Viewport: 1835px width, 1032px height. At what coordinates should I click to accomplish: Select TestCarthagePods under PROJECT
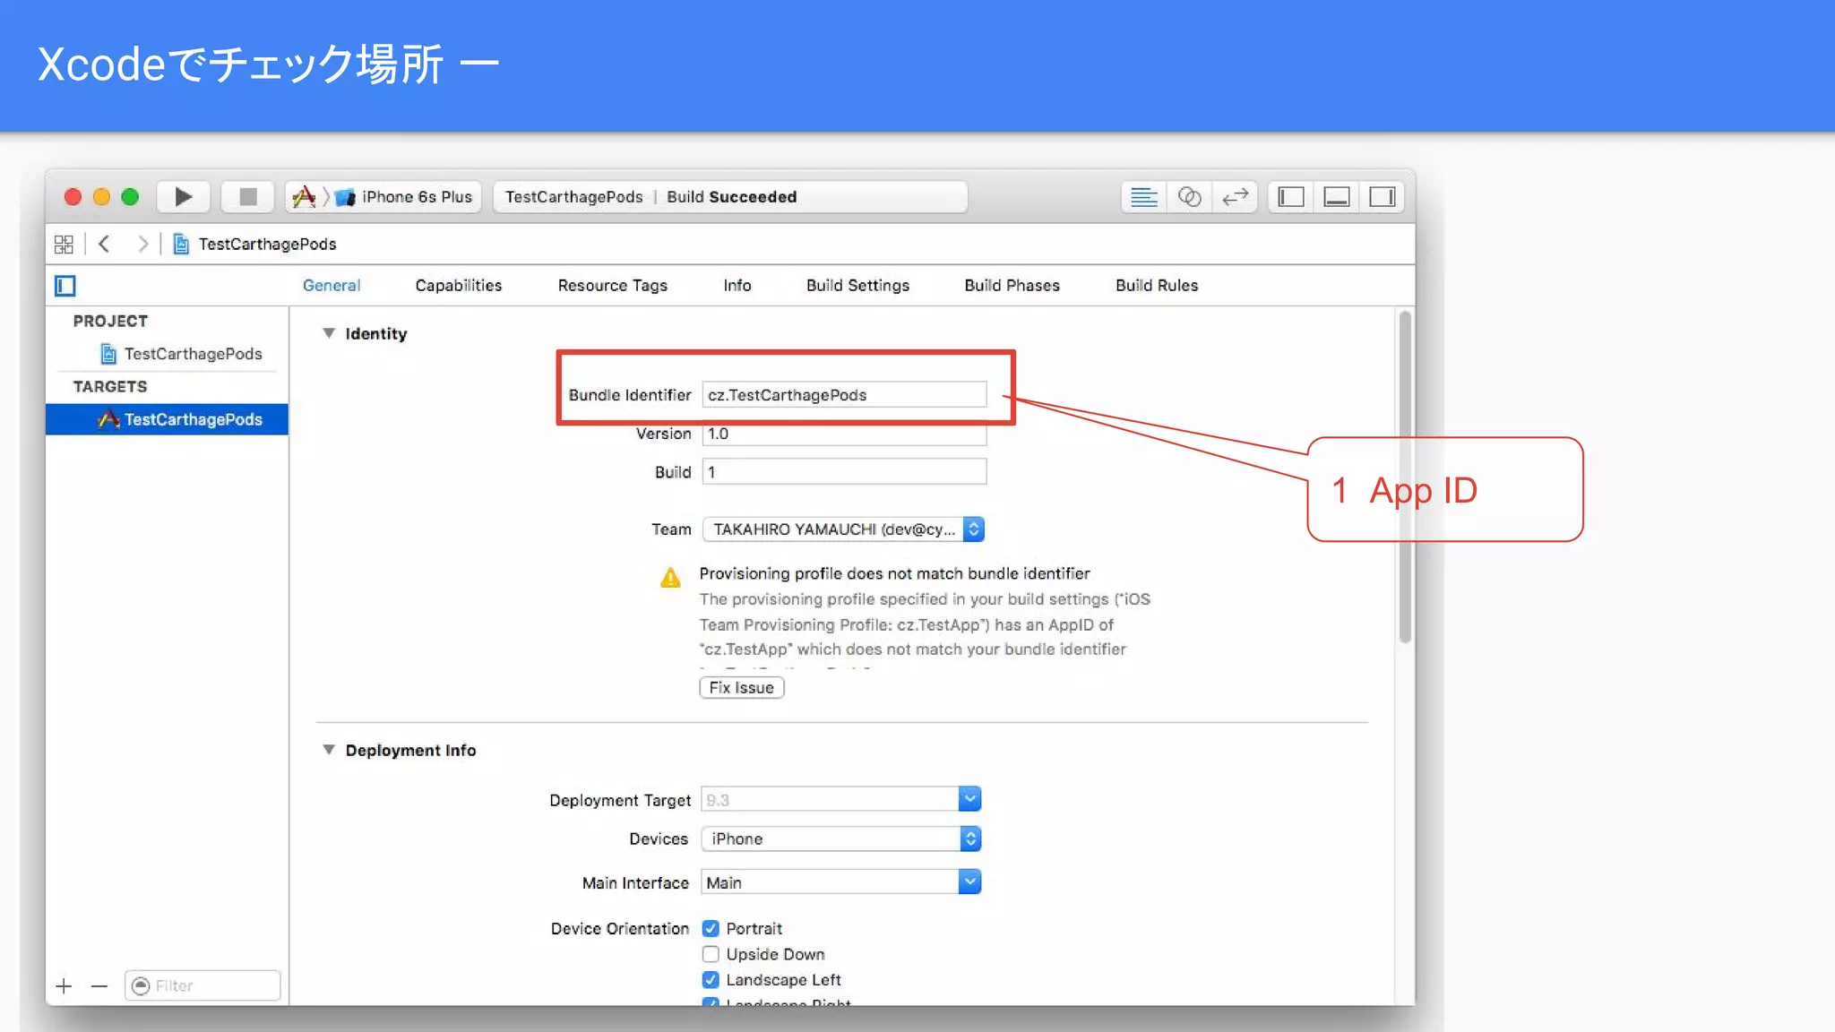(x=182, y=354)
